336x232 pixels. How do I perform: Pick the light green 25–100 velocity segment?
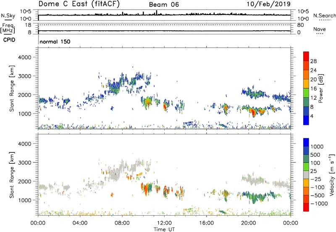[306, 167]
